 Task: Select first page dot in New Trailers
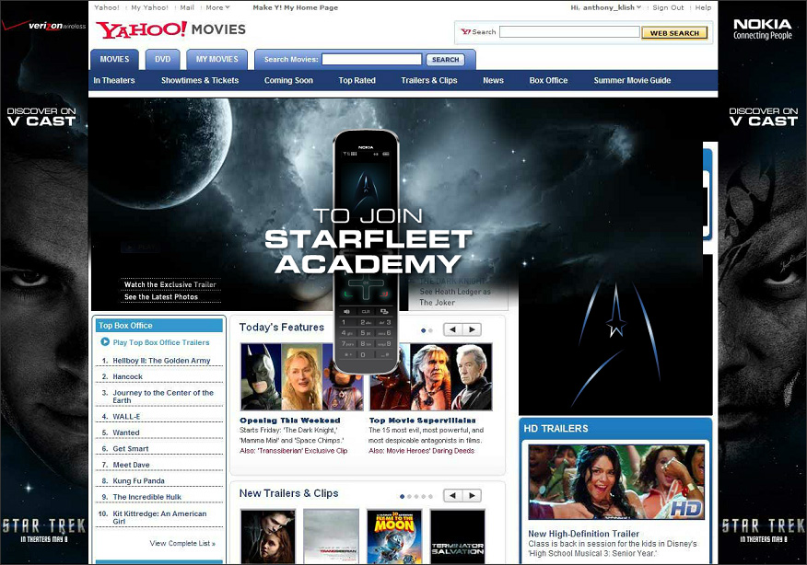click(402, 497)
